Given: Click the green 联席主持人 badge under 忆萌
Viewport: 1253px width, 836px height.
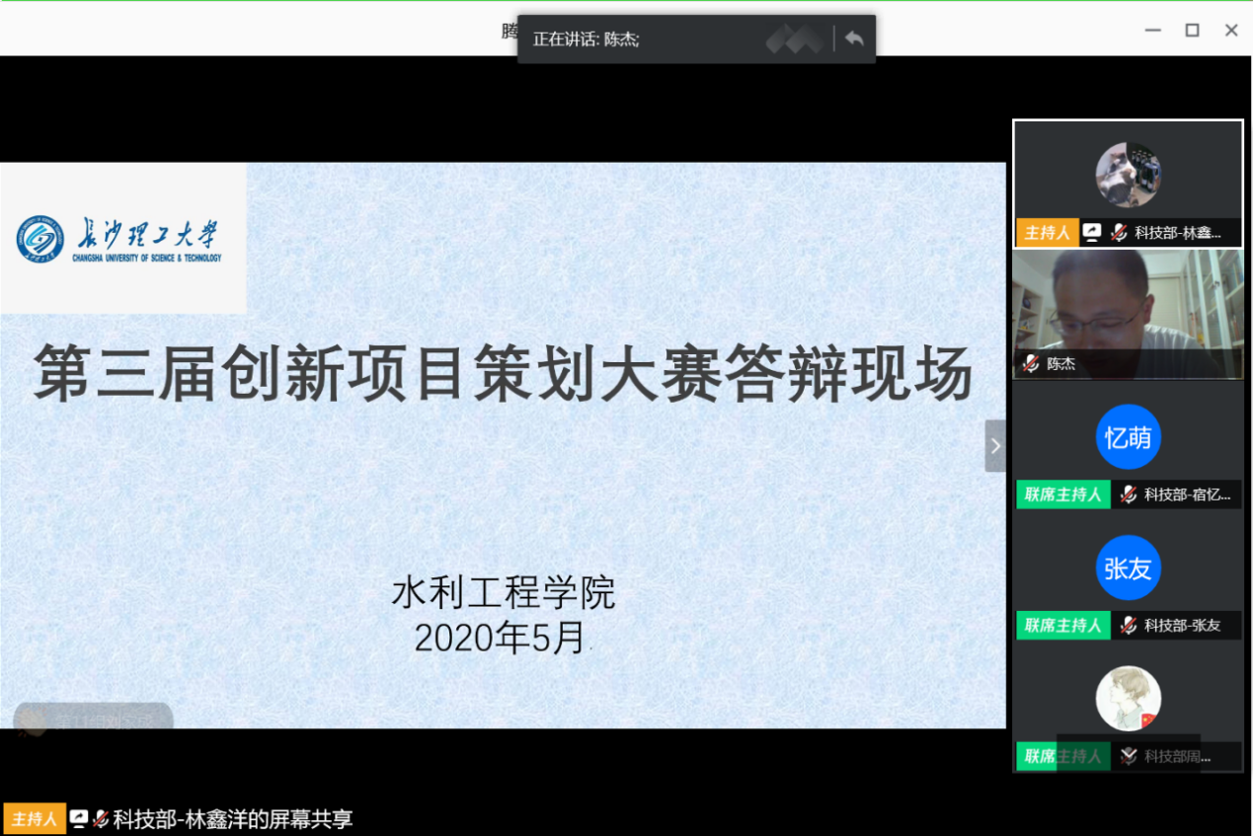Looking at the screenshot, I should click(x=1062, y=494).
